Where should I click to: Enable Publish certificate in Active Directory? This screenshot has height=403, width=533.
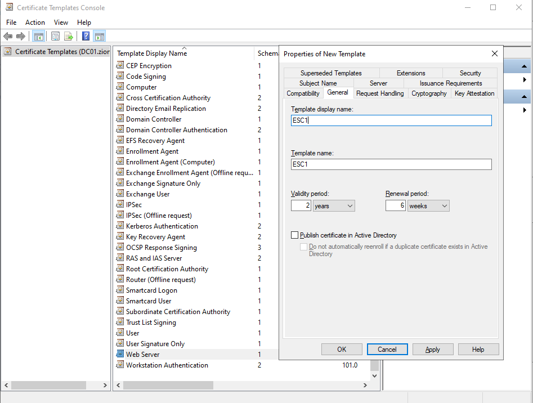[x=294, y=235]
